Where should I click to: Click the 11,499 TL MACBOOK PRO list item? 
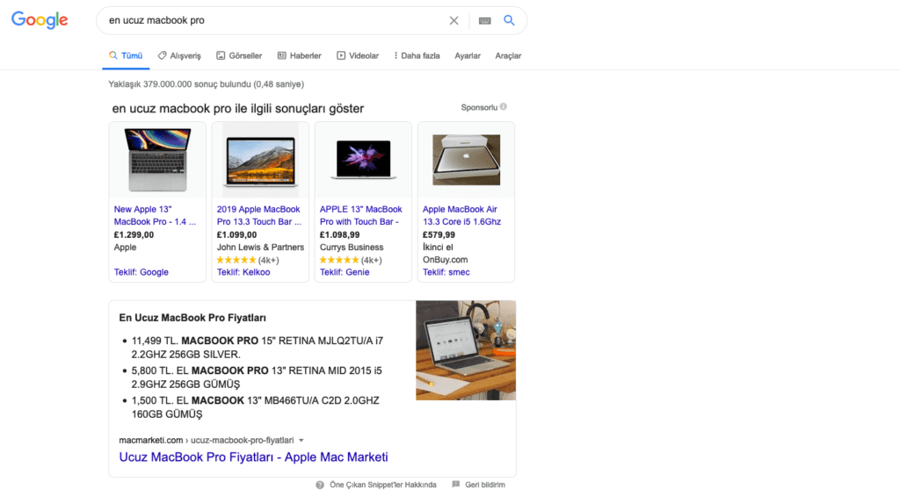(x=258, y=348)
